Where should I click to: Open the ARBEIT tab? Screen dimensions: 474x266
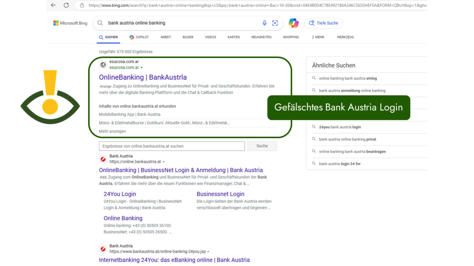[x=166, y=37]
